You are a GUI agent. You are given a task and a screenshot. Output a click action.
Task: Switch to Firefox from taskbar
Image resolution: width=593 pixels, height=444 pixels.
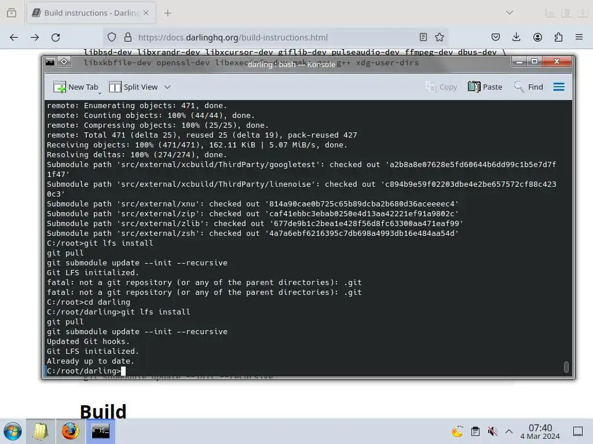pyautogui.click(x=70, y=431)
